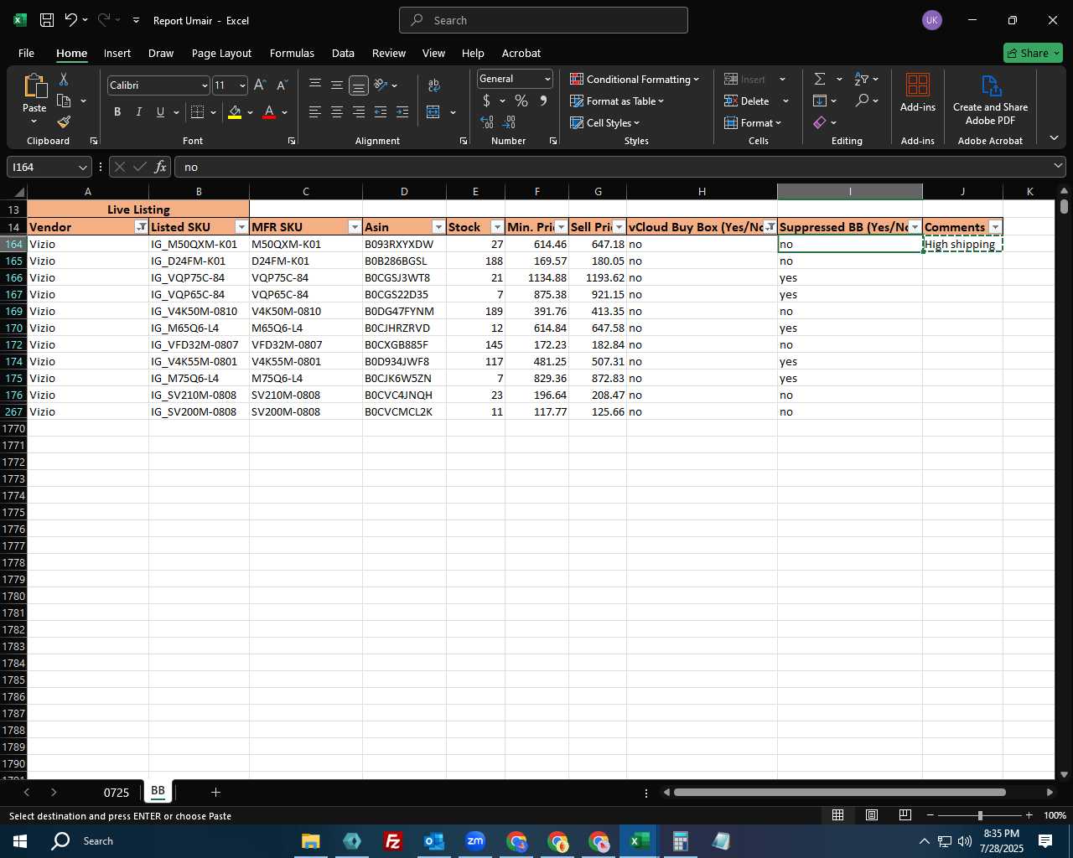Viewport: 1073px width, 858px height.
Task: Click the Increase Indent icon
Action: pos(402,112)
